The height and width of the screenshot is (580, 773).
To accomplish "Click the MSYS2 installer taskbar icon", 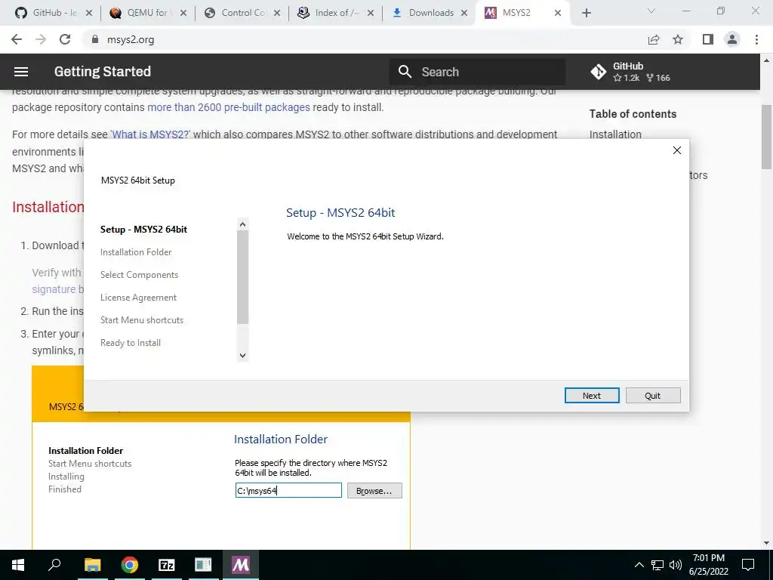I will 241,565.
